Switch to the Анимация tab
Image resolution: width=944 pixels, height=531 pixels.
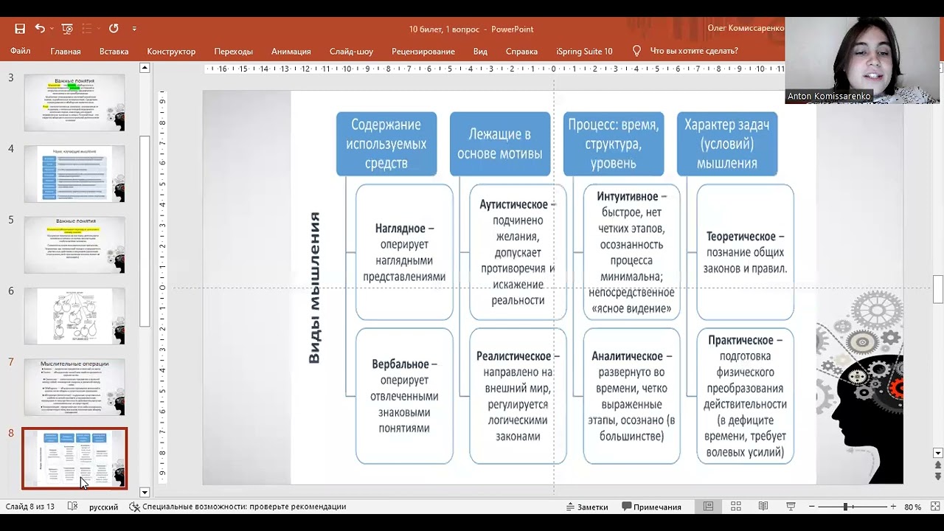291,52
